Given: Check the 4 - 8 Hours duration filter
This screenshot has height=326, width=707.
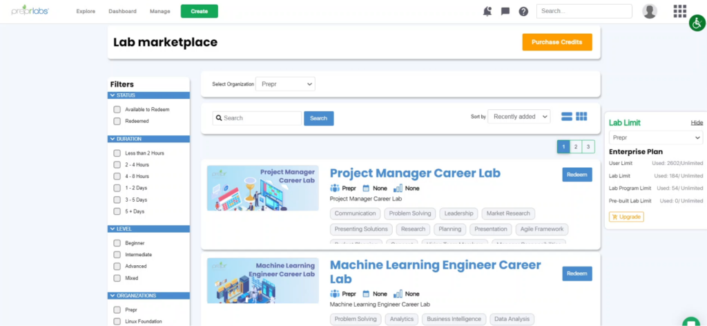Looking at the screenshot, I should point(117,176).
